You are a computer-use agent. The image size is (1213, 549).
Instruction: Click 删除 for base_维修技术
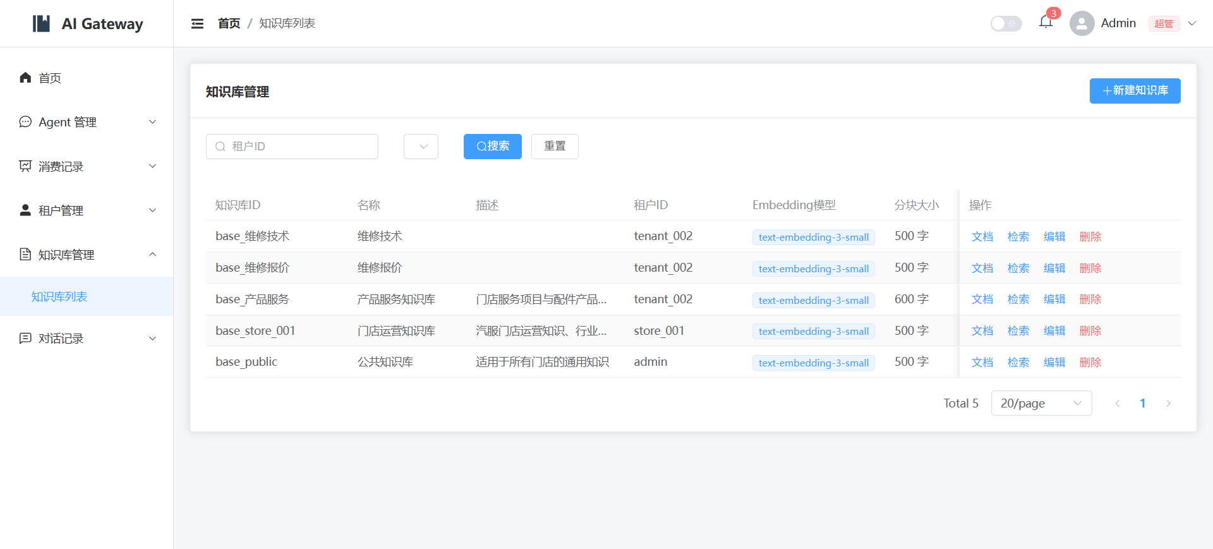pos(1090,236)
